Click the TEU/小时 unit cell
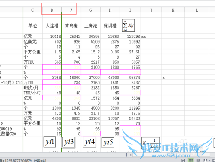This screenshot has height=162, width=215. pos(33,93)
